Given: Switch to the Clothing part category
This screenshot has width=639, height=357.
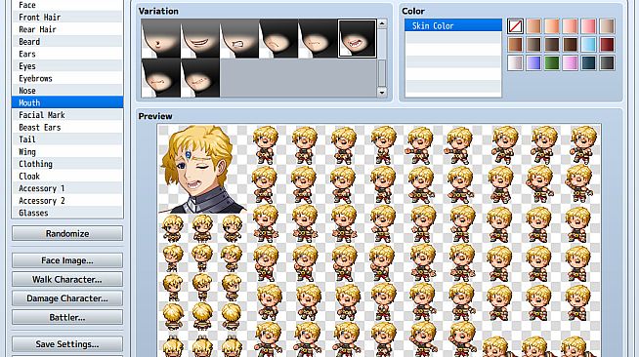Looking at the screenshot, I should (67, 164).
